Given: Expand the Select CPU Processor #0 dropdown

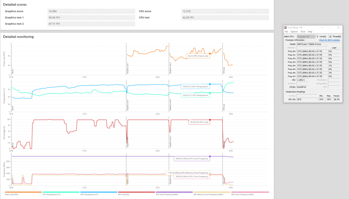Looking at the screenshot, I should pyautogui.click(x=306, y=36).
